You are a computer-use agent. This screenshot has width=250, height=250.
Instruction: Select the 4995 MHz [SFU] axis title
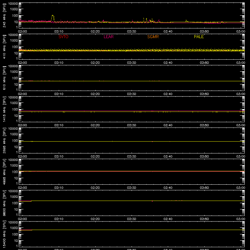tap(4, 172)
